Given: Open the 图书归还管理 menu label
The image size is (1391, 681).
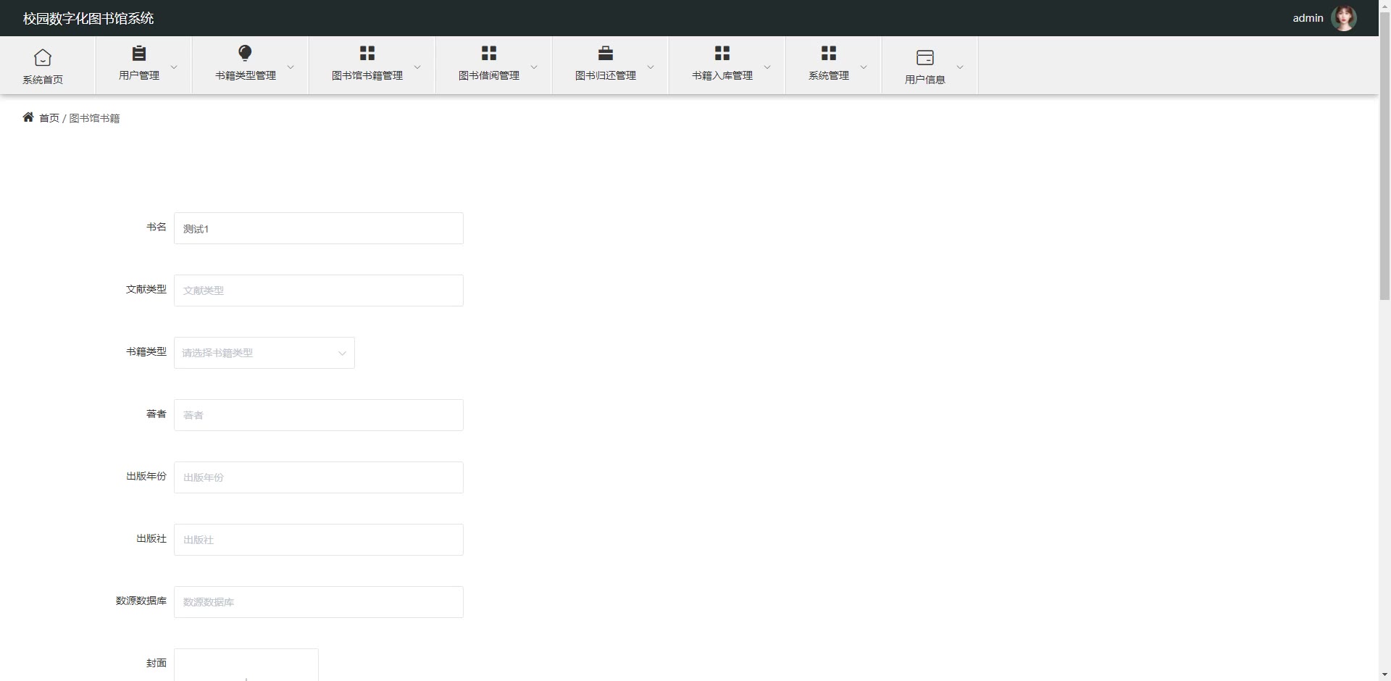Looking at the screenshot, I should pos(606,75).
